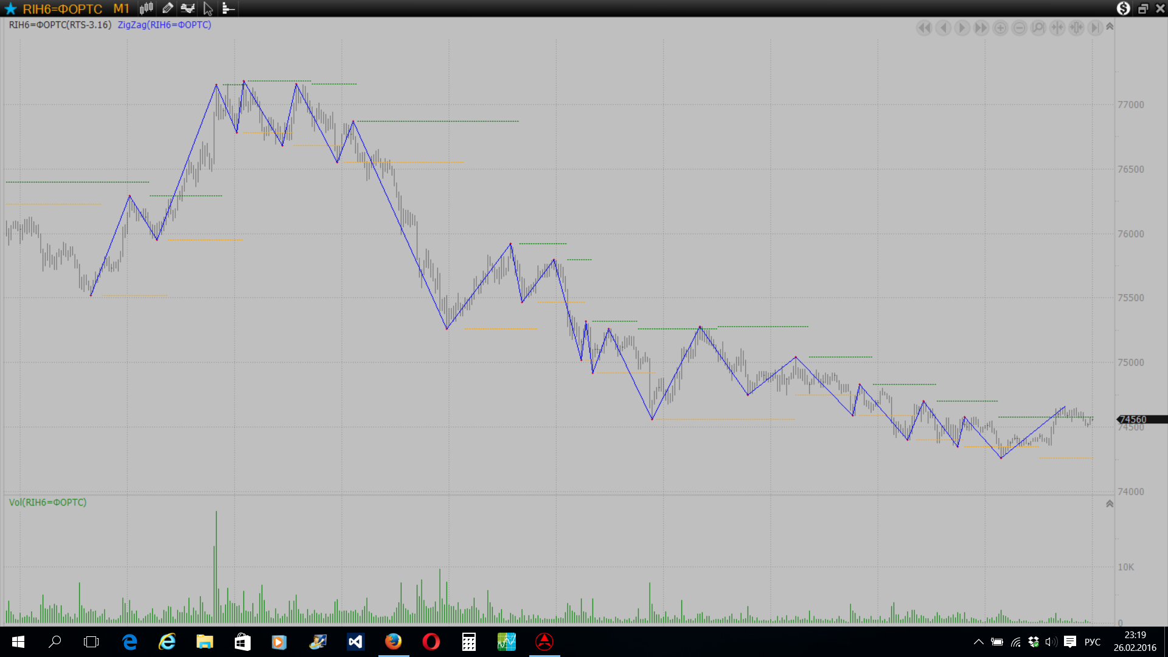Collapse the Vol panel chevron
Viewport: 1168px width, 657px height.
coord(1110,504)
